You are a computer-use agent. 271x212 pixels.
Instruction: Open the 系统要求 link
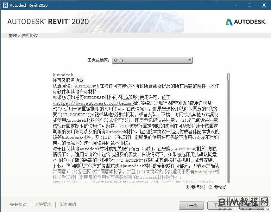pos(43,205)
